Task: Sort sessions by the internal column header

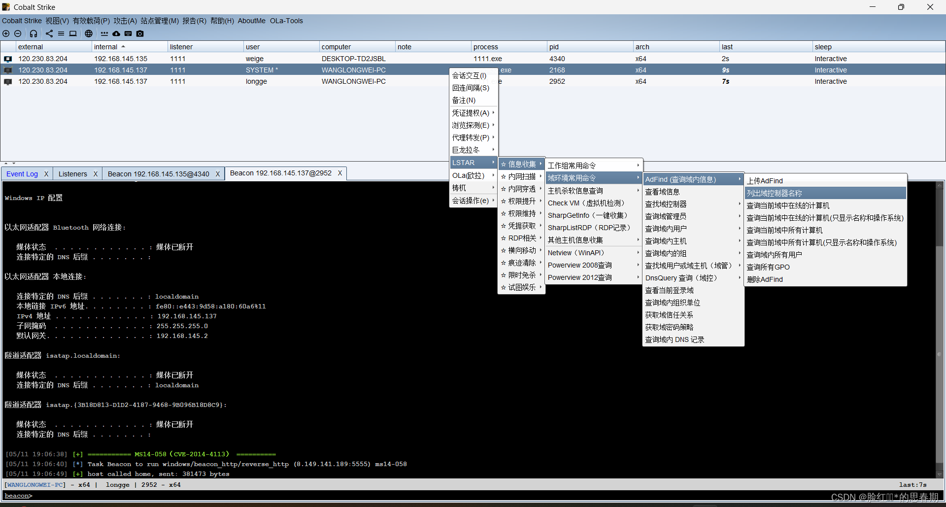Action: (x=130, y=47)
